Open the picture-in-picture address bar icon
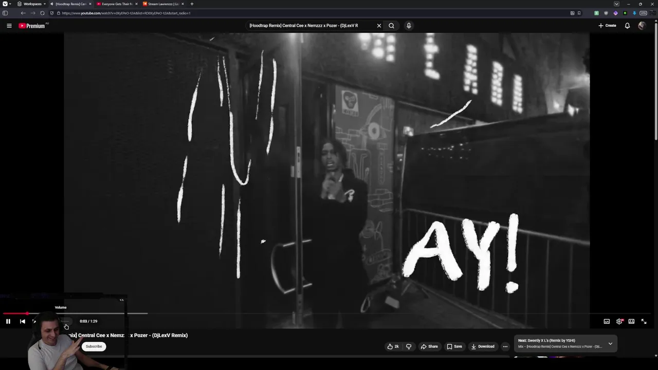This screenshot has height=370, width=658. pyautogui.click(x=572, y=13)
